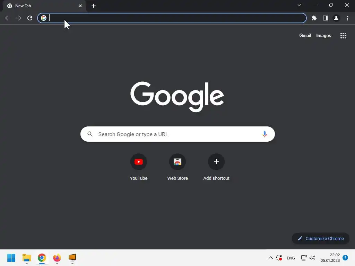Open the volume speaker icon

point(312,258)
